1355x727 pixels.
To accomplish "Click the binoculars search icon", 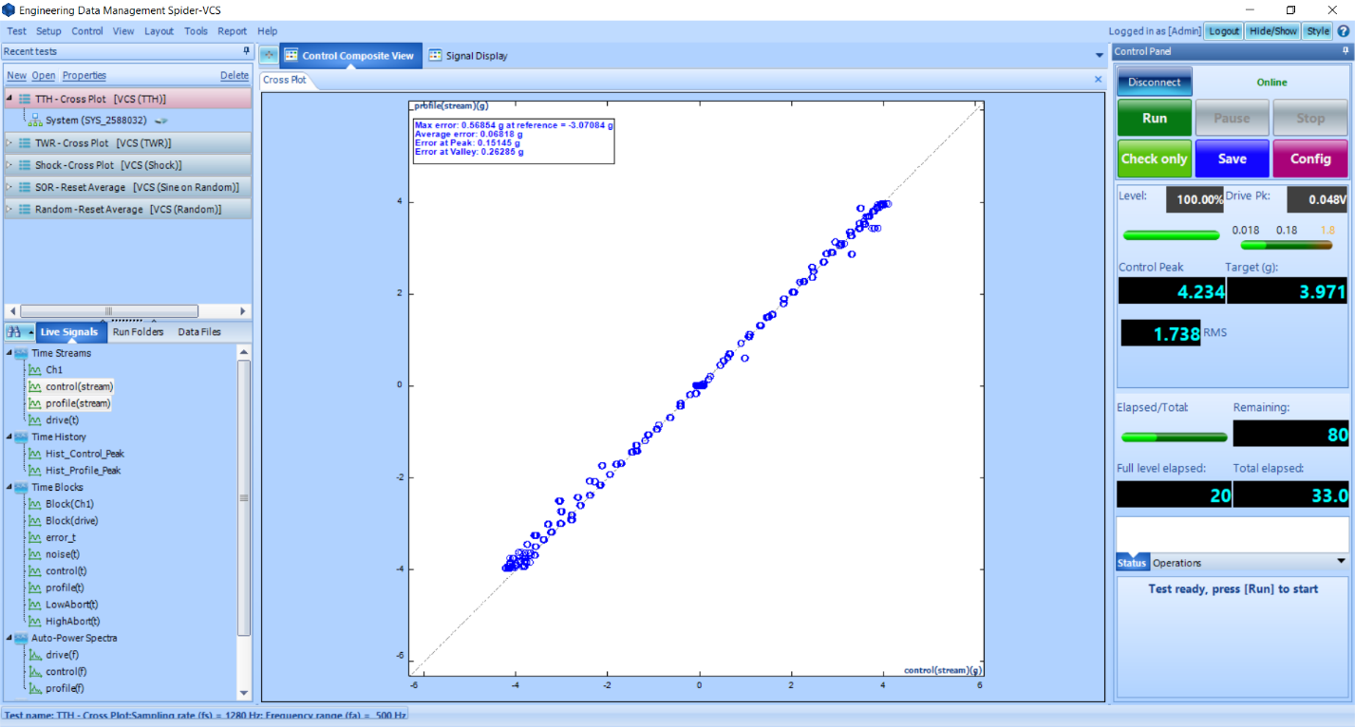I will [x=14, y=332].
